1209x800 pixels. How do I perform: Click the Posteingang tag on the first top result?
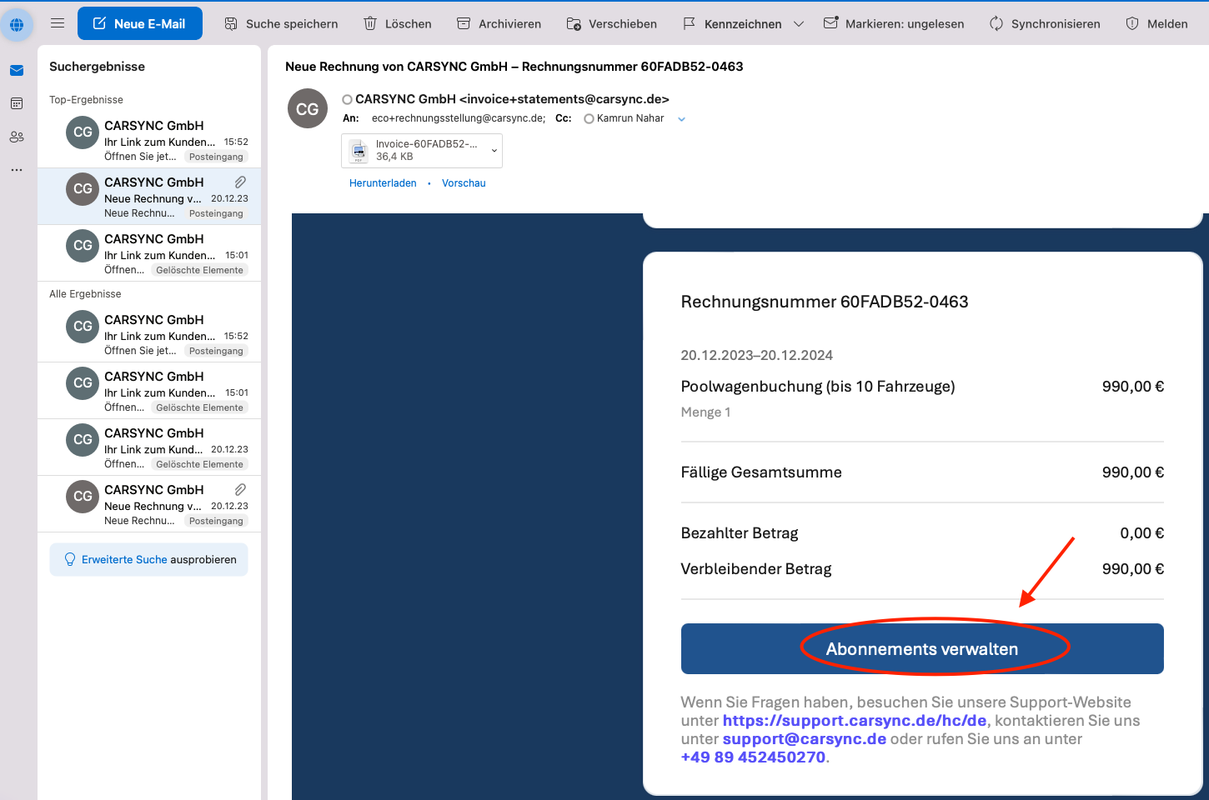click(216, 157)
